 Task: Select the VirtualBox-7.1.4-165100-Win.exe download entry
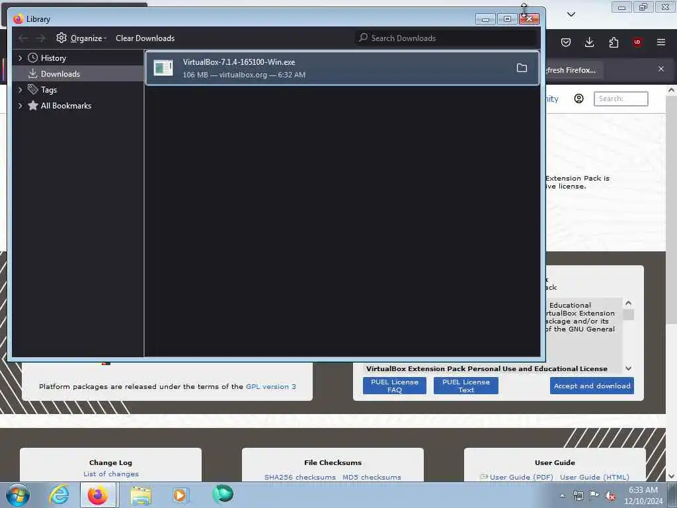(x=342, y=68)
